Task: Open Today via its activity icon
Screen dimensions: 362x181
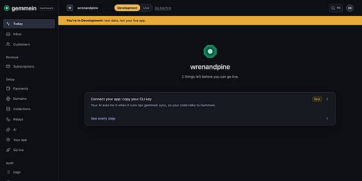Action: point(8,24)
